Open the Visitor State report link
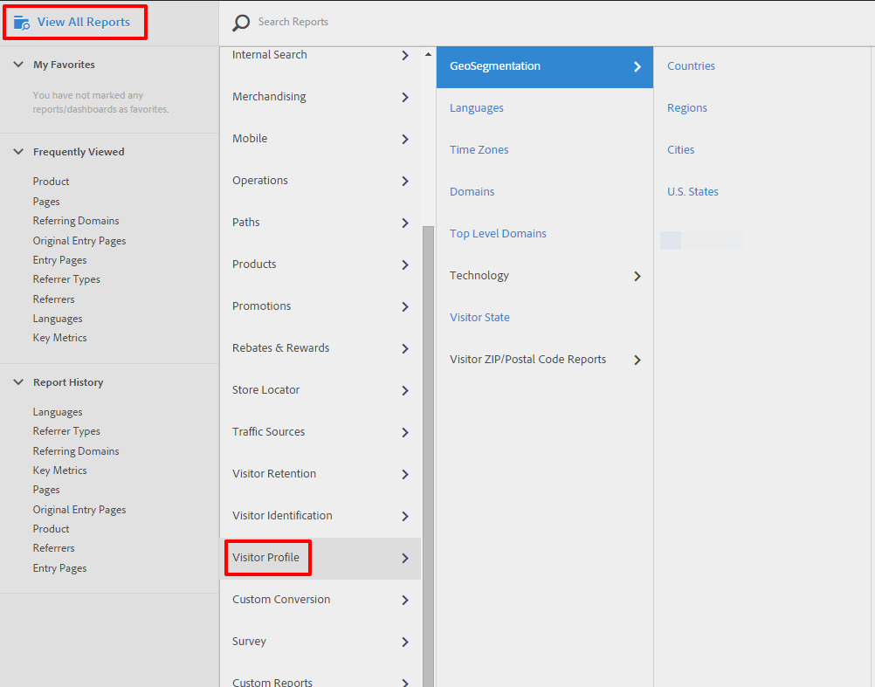 point(479,317)
